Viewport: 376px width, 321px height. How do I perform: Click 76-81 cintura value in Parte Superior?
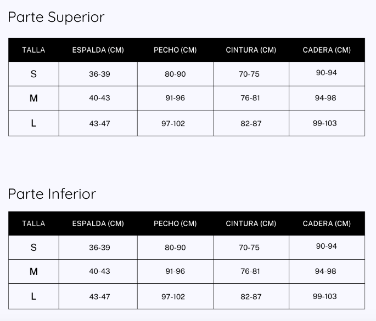point(250,98)
